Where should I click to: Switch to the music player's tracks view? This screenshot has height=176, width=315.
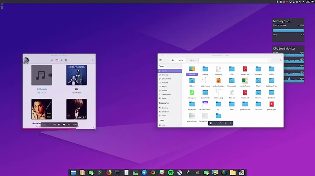coord(52,60)
